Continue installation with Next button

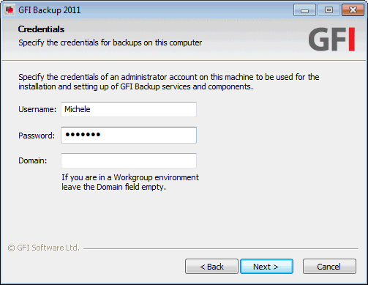266,267
